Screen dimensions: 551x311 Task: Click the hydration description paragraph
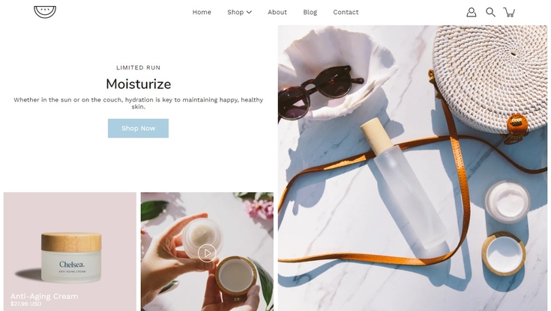(139, 103)
